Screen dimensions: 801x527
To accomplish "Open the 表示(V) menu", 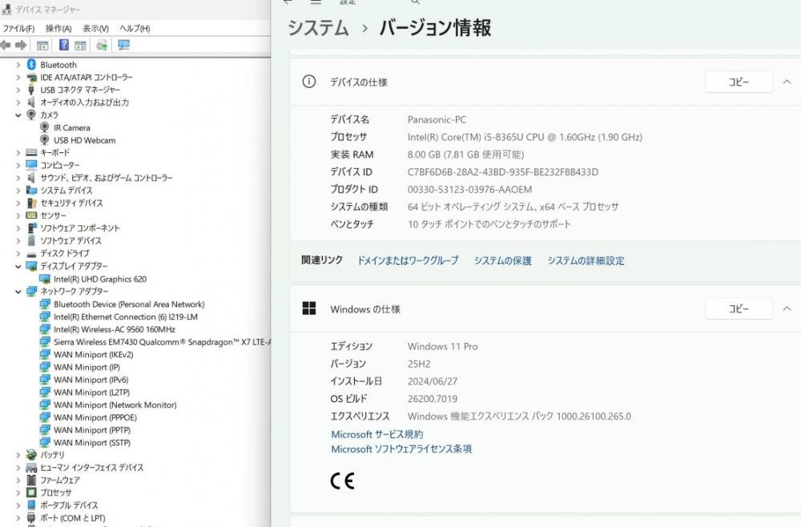I will pos(95,29).
